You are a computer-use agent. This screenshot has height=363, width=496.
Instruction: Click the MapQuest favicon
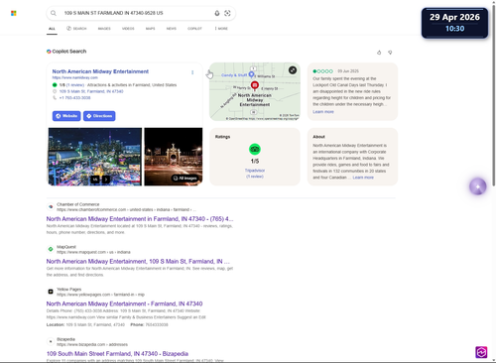click(x=51, y=249)
